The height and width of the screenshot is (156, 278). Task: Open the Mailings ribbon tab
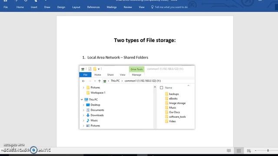point(112,7)
